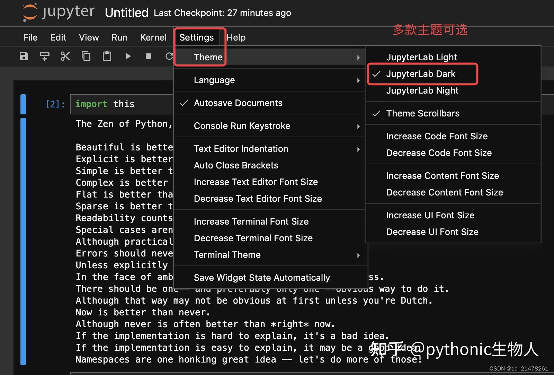The height and width of the screenshot is (375, 554).
Task: Save the notebook using the disk icon
Action: point(23,56)
